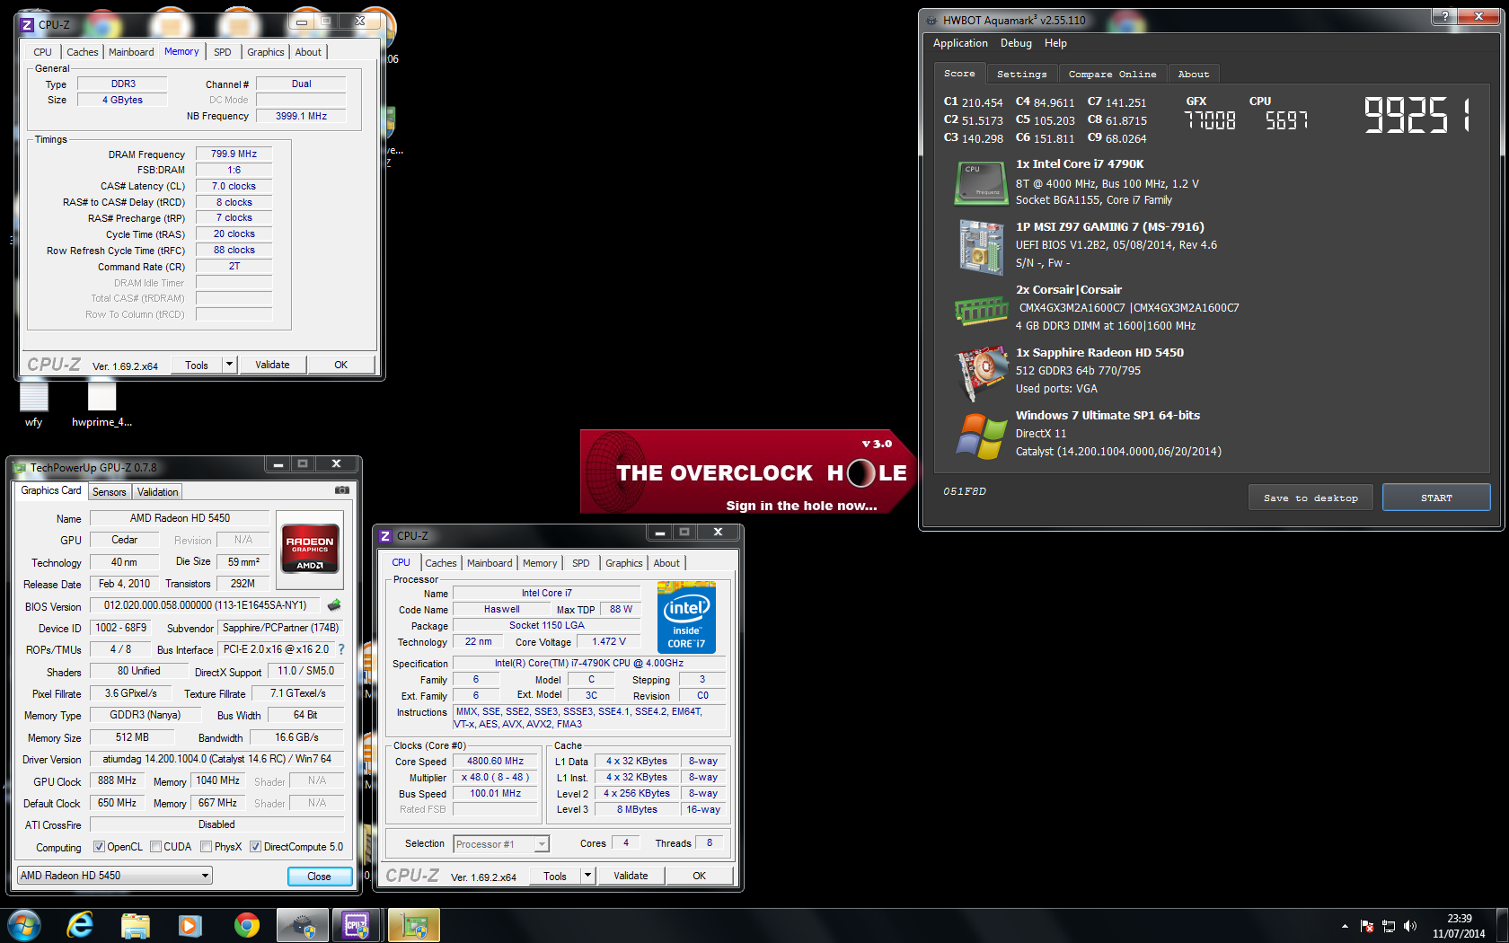Click the Core Speed value 4800.60 MHz
Screen dimensions: 1509x943
coord(495,762)
